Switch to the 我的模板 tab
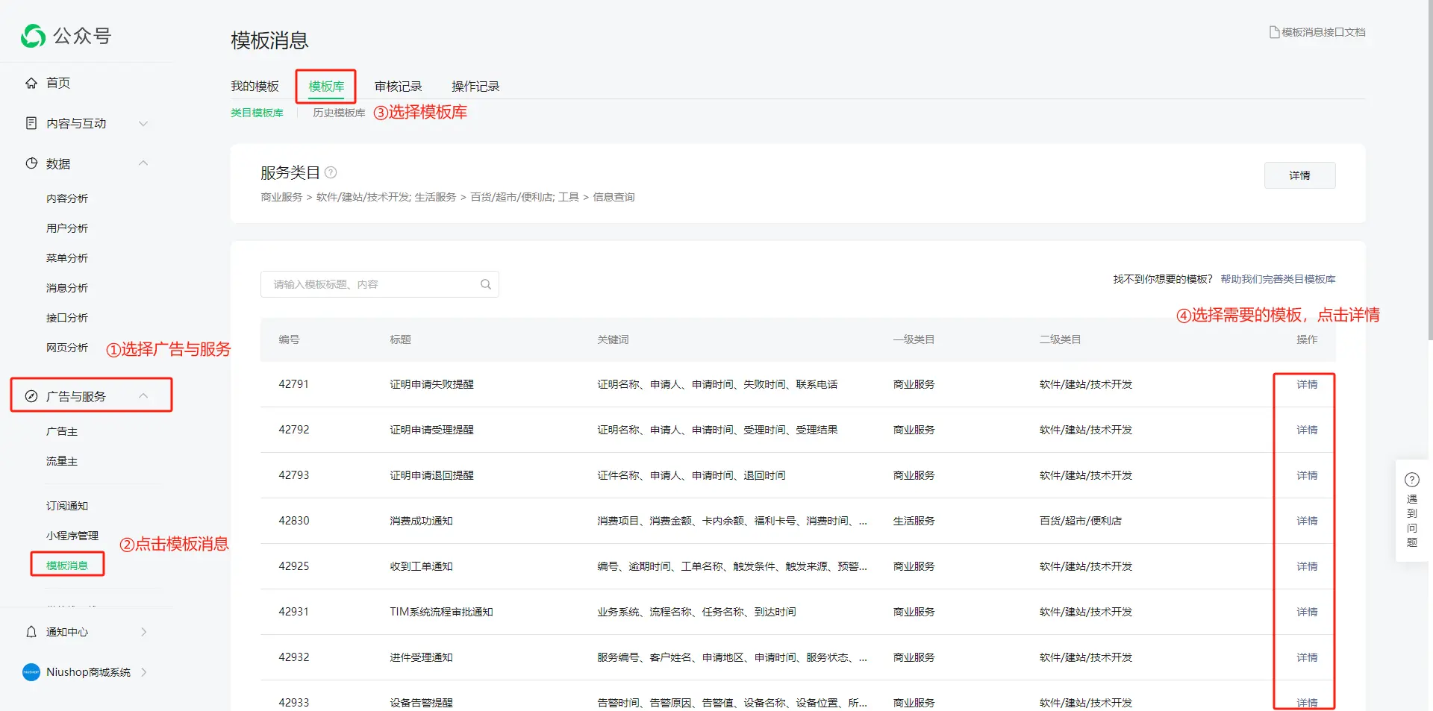Screen dimensions: 1433x711 tap(255, 87)
